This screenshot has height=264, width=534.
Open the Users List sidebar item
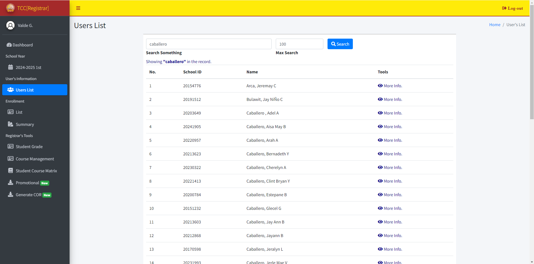pyautogui.click(x=35, y=90)
